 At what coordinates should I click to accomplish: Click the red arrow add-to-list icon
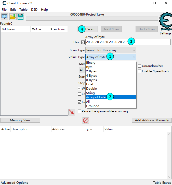click(72, 112)
